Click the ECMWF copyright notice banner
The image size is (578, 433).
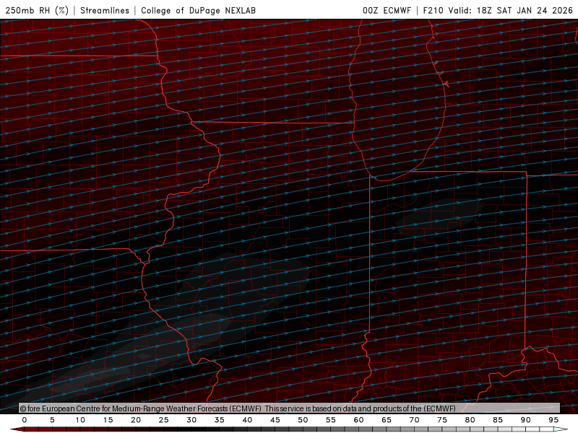click(x=290, y=408)
